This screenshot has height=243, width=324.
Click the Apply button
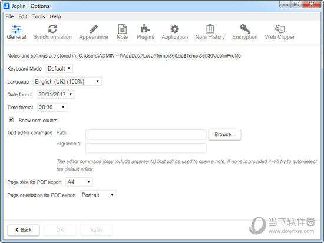pyautogui.click(x=96, y=230)
